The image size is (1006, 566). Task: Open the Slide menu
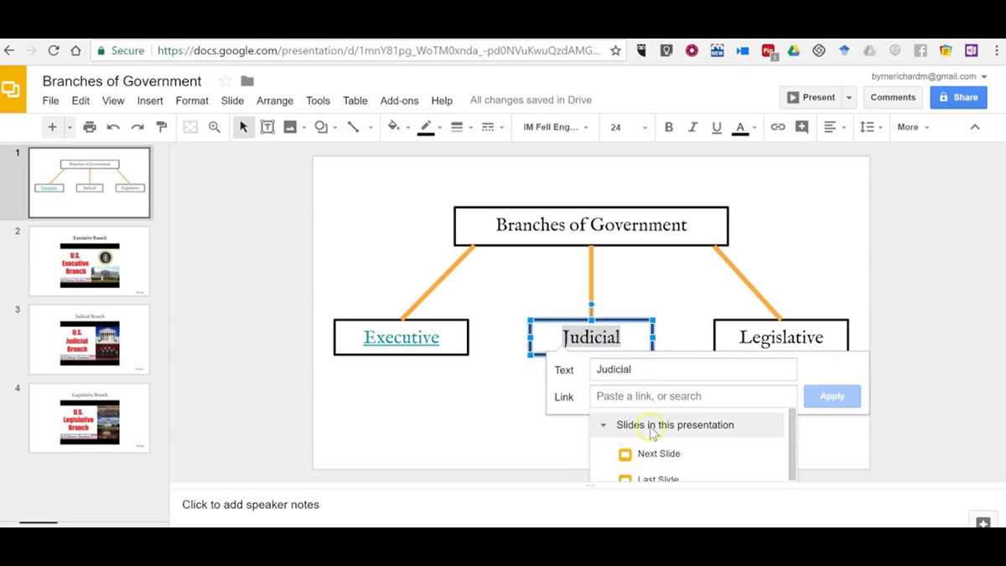click(x=232, y=101)
